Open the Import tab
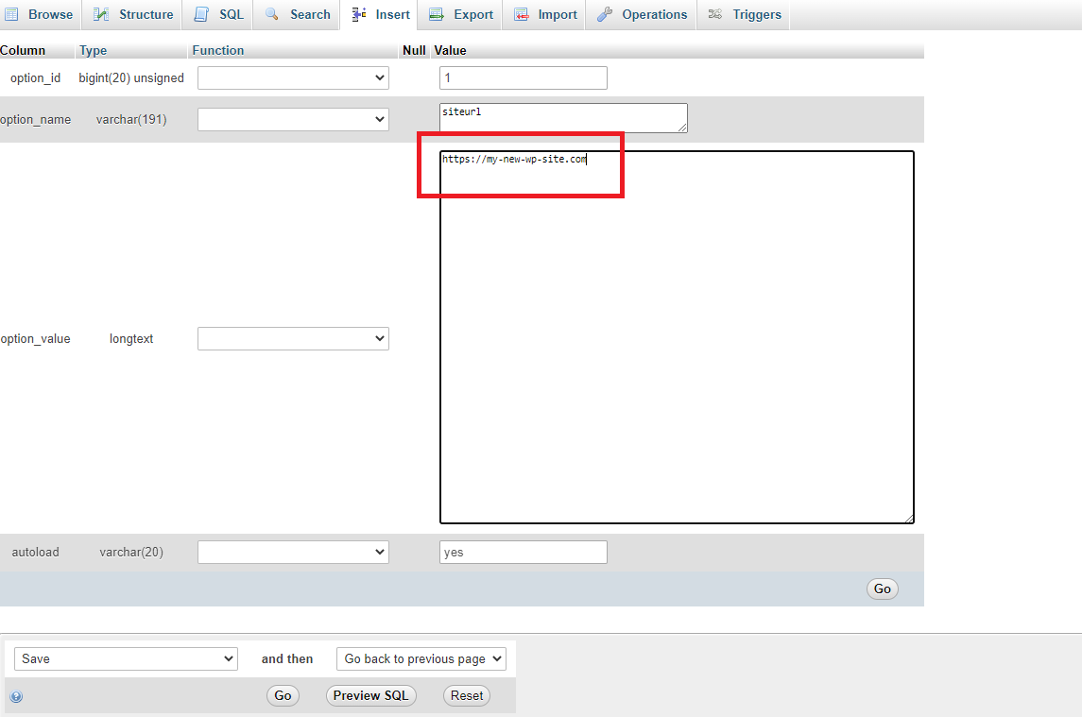1082x717 pixels. (x=544, y=14)
